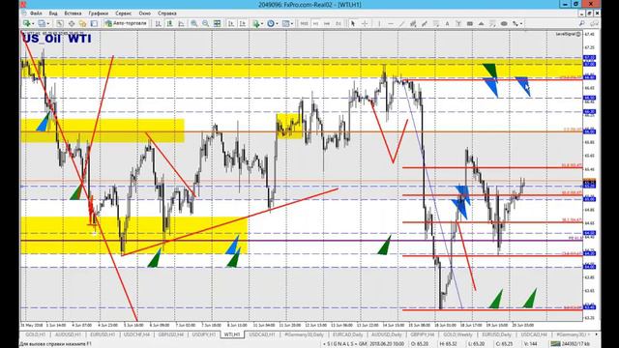Open the Графики menu

(x=98, y=14)
